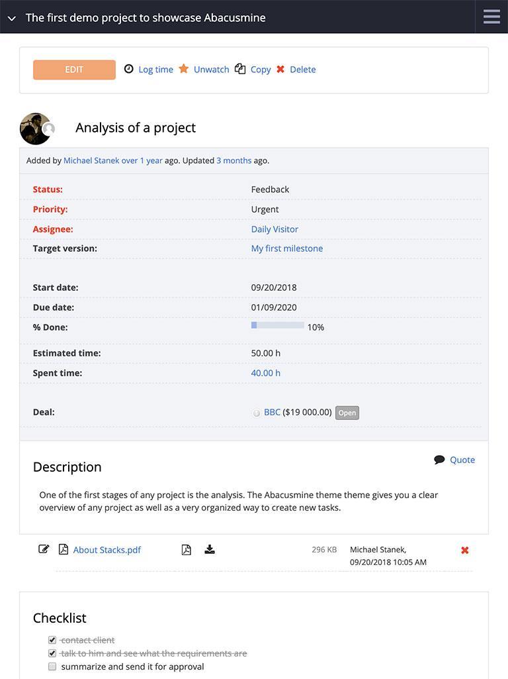Open the author avatar thumbnail
This screenshot has width=508, height=679.
coord(36,129)
